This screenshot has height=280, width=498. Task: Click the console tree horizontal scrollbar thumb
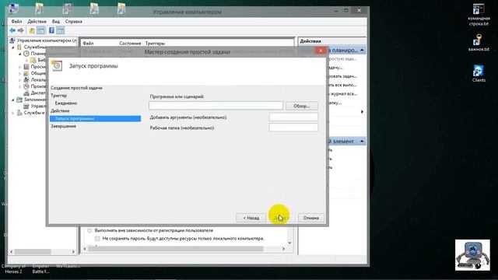pos(33,251)
